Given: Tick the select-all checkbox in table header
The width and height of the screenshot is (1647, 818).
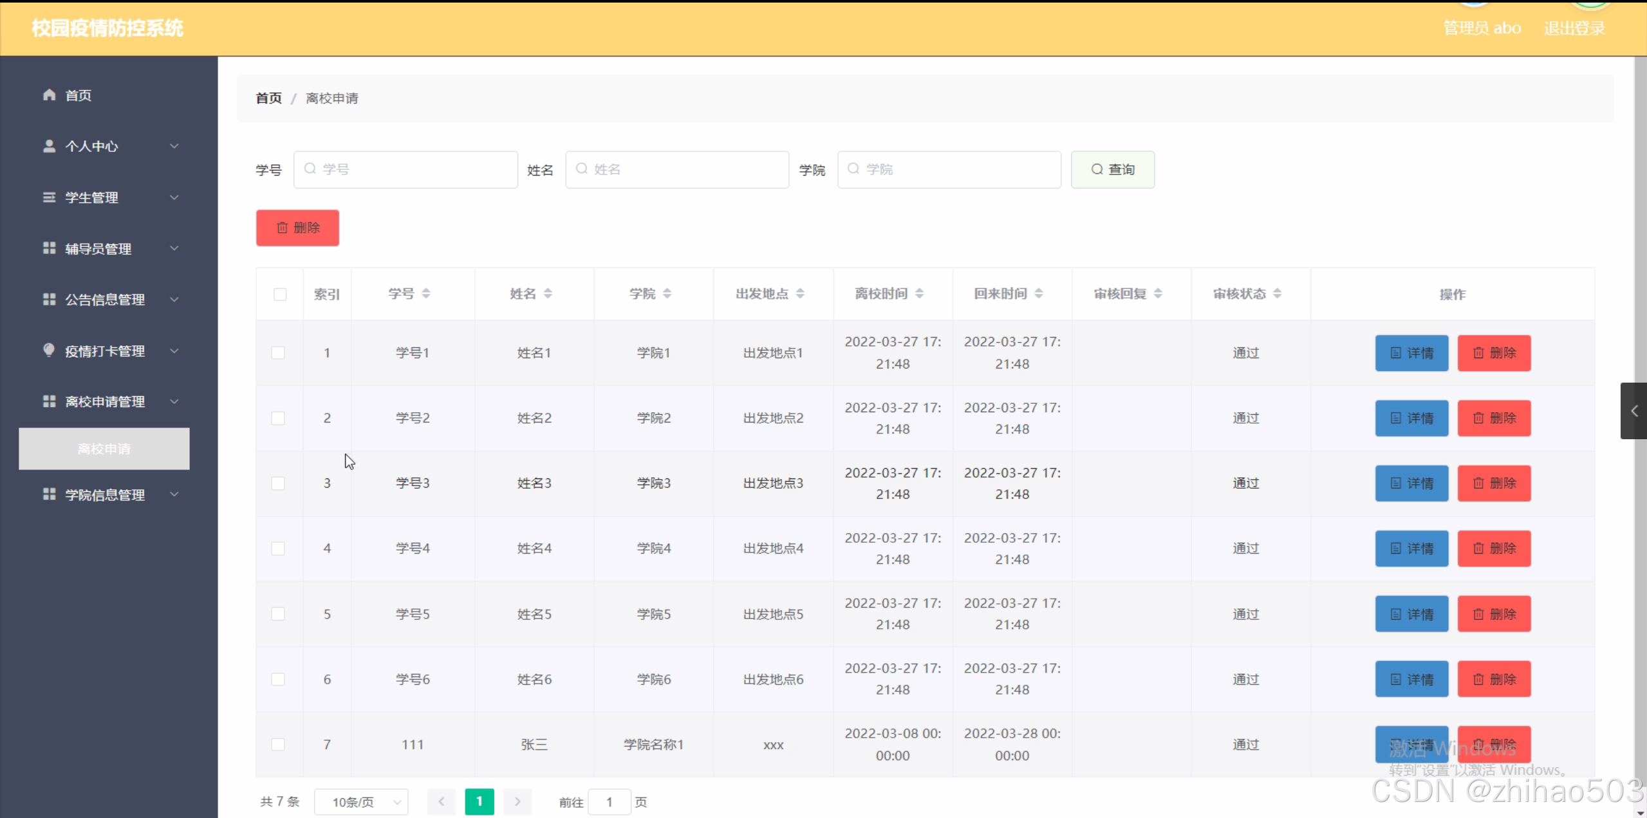Looking at the screenshot, I should (280, 295).
